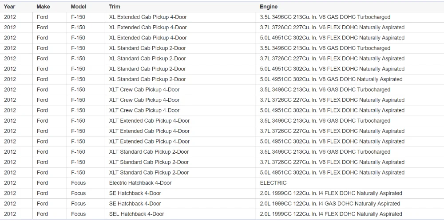Click Focus model cell in Electric row
The image size is (444, 221).
[78, 183]
